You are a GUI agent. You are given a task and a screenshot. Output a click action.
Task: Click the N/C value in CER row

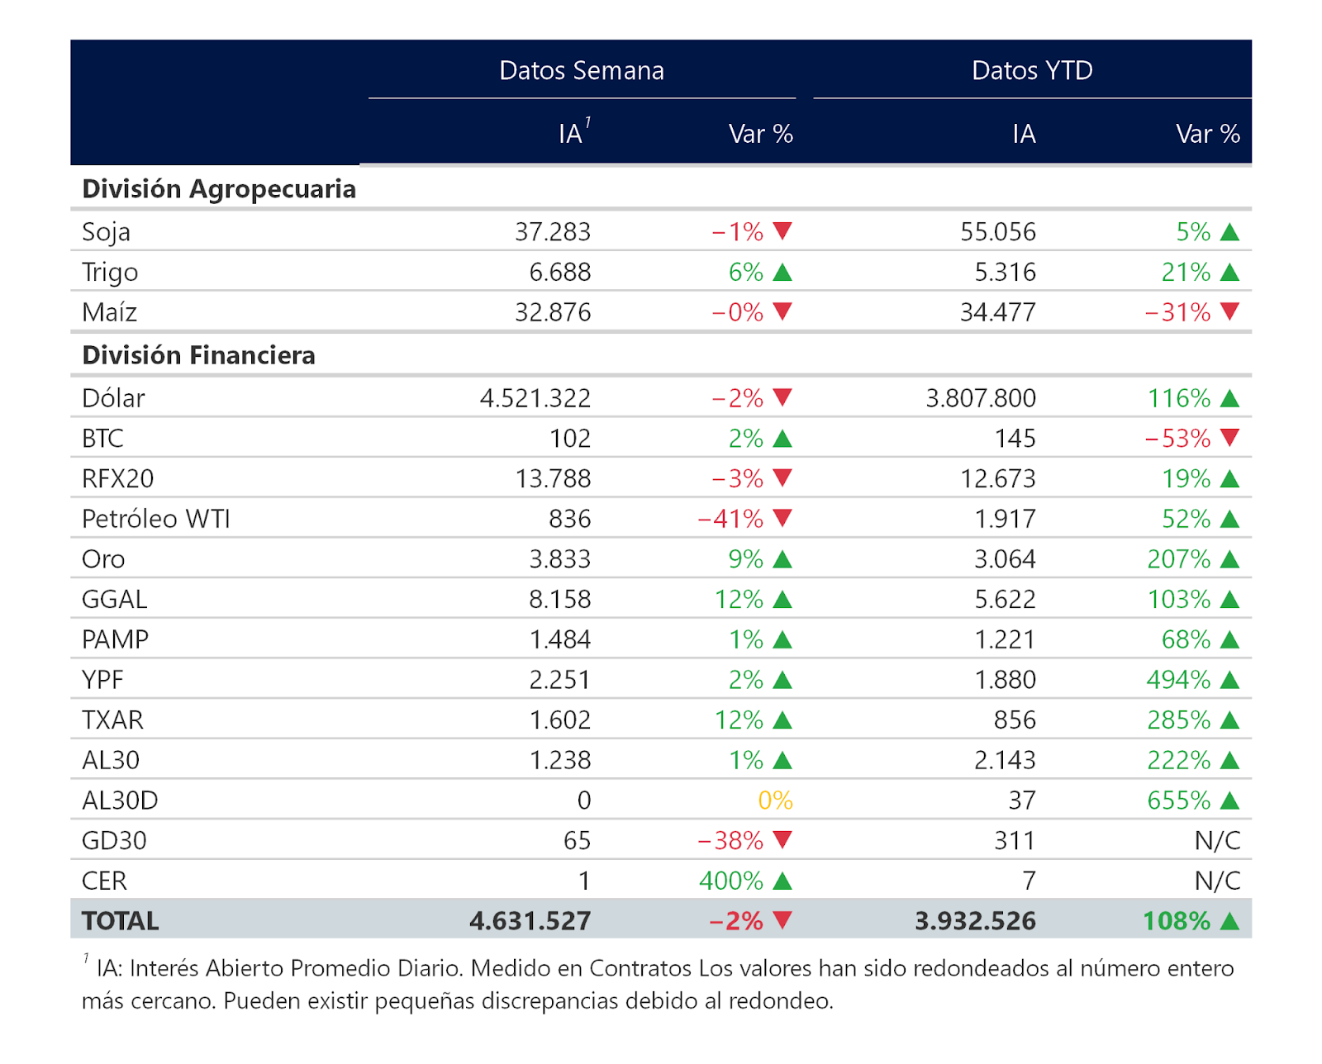point(1217,881)
